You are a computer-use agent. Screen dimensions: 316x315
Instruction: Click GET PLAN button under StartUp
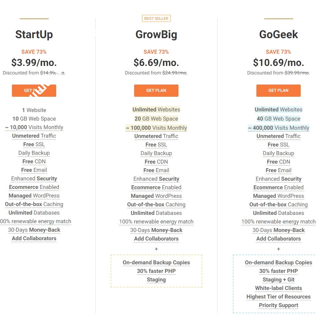[34, 91]
